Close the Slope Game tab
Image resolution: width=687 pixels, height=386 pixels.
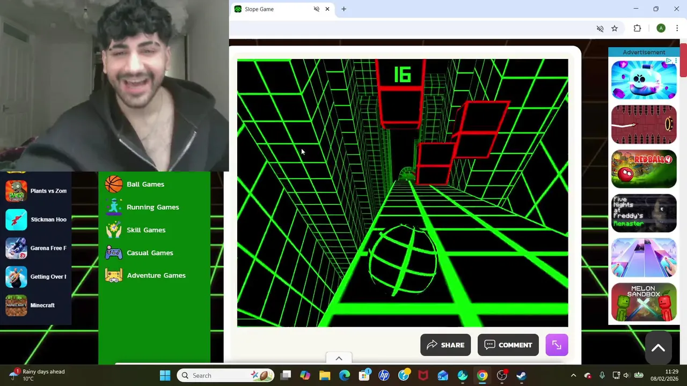point(327,9)
